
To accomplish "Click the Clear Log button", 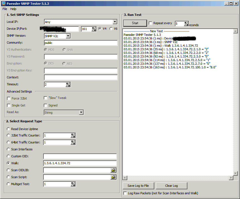I will tap(172, 186).
